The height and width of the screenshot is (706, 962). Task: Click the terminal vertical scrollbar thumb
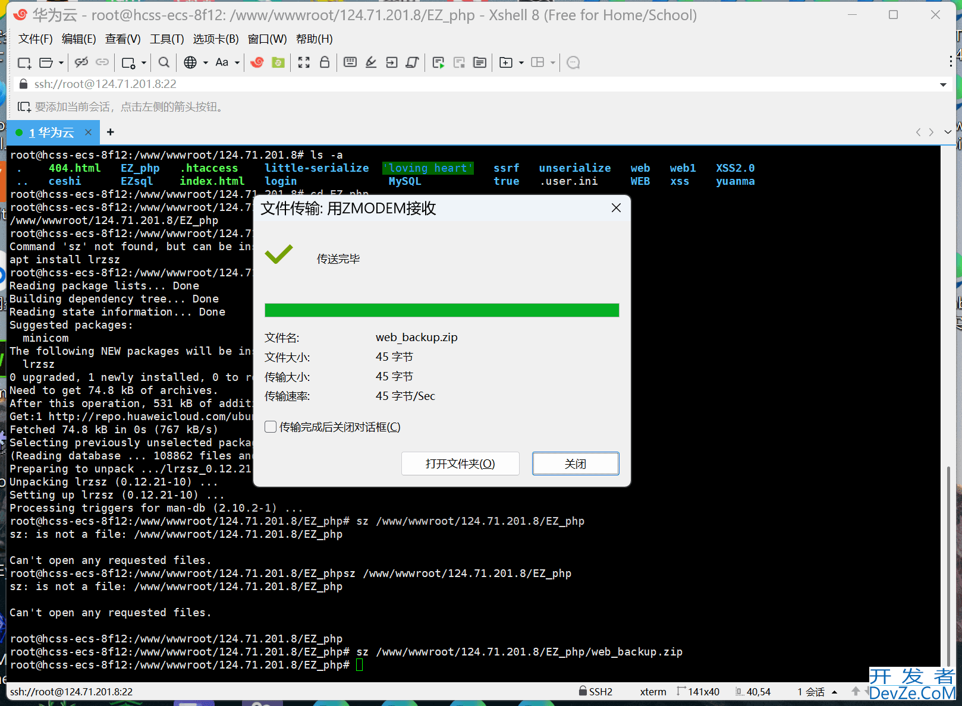[x=947, y=566]
